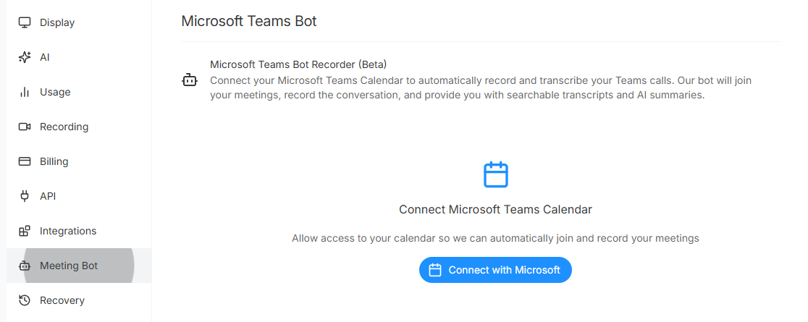This screenshot has width=808, height=322.
Task: Click the Recording video camera icon
Action: pos(25,127)
